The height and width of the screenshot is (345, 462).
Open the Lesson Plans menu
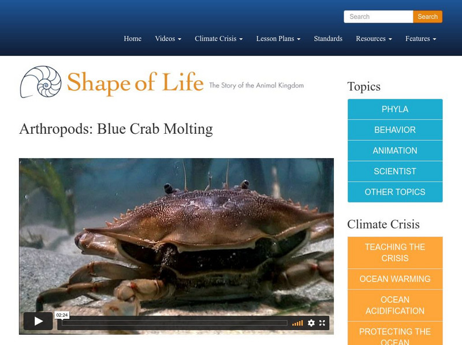tap(277, 39)
